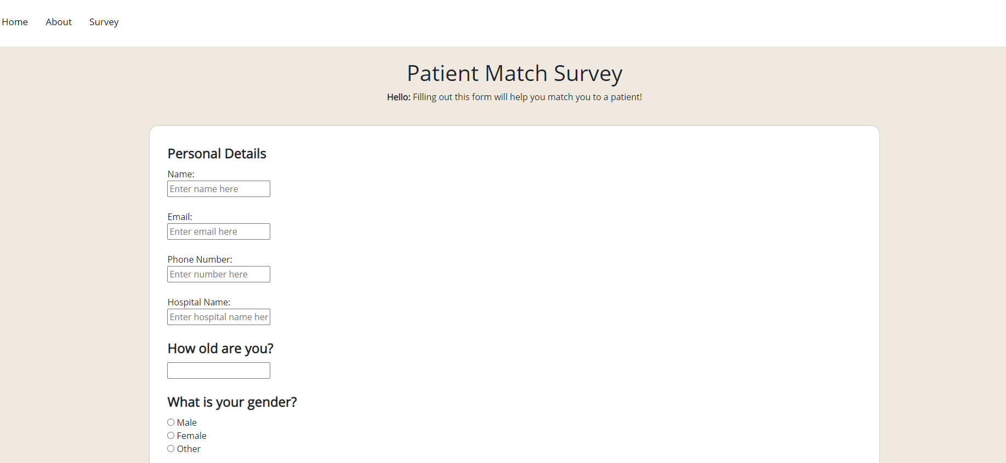Choose the Female gender option
Image resolution: width=1006 pixels, height=463 pixels.
(x=171, y=436)
